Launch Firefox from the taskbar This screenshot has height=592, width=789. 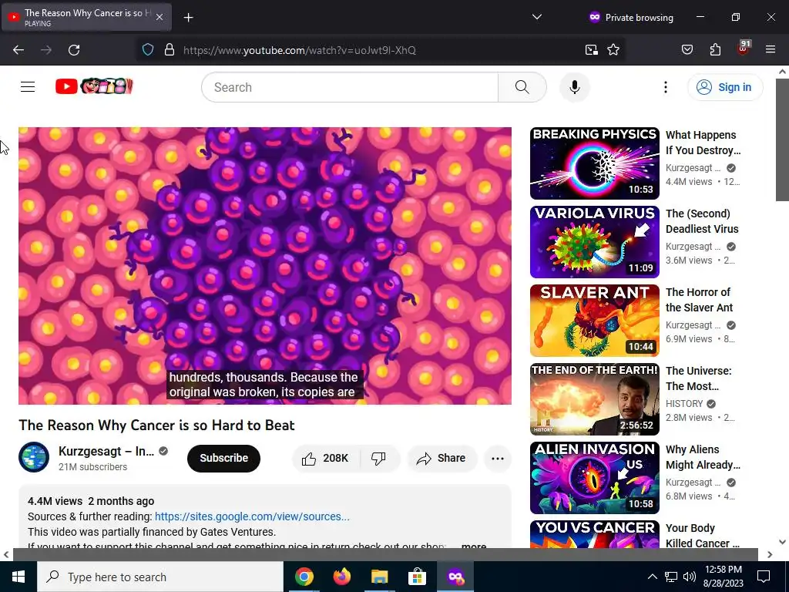point(341,577)
